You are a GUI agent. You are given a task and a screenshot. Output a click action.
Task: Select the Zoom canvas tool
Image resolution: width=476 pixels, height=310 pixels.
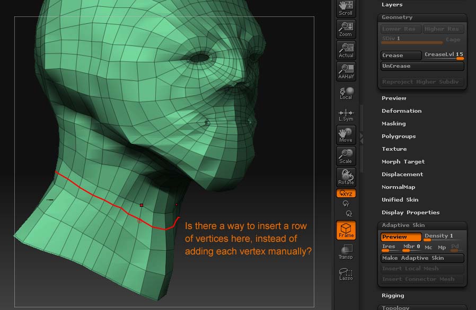point(345,29)
